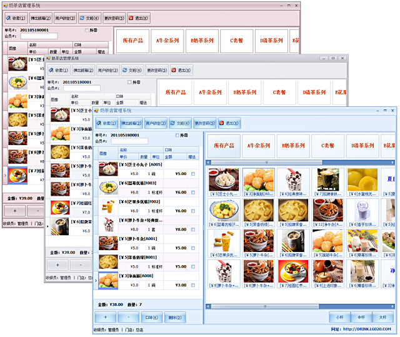Image resolution: width=400 pixels, height=337 pixels.
Task: Show the 所有产品 category in front window
Action: point(224,146)
